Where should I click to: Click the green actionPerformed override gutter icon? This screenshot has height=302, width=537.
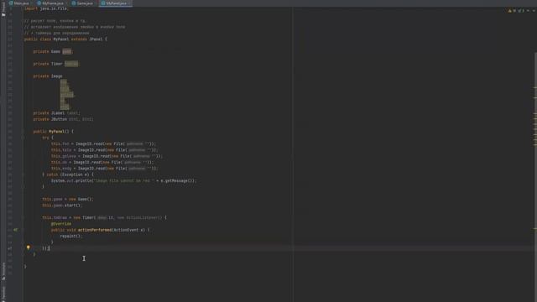pyautogui.click(x=15, y=230)
